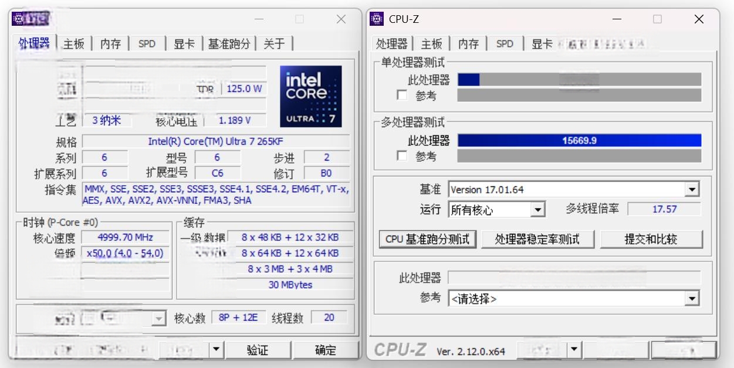
Task: Maximize the right CPU-Z window
Action: click(x=657, y=19)
